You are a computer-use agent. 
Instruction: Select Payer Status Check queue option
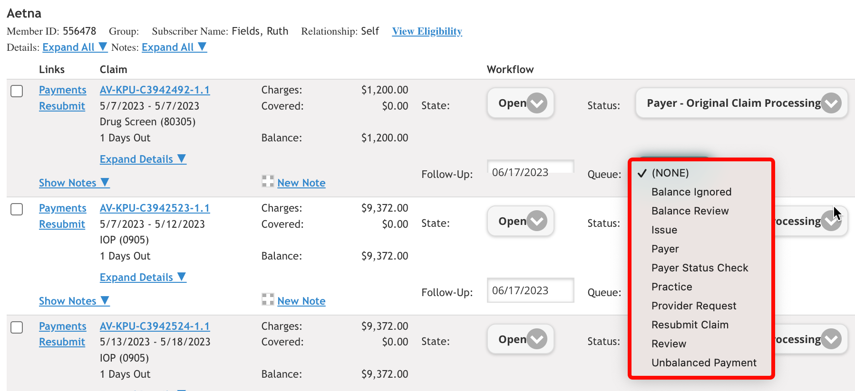tap(700, 268)
